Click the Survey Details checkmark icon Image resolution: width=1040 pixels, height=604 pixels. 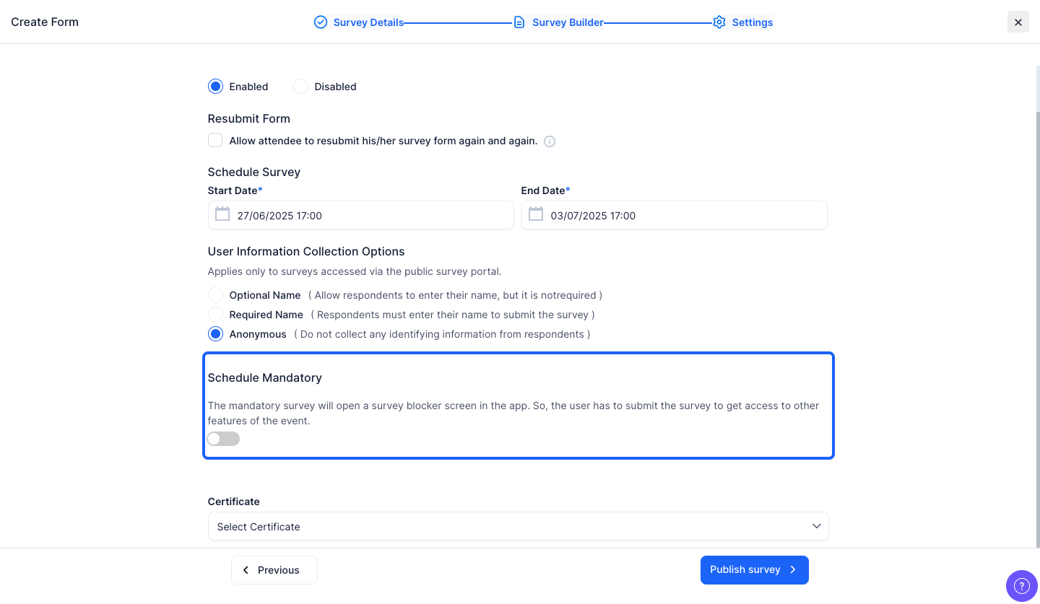click(x=321, y=22)
